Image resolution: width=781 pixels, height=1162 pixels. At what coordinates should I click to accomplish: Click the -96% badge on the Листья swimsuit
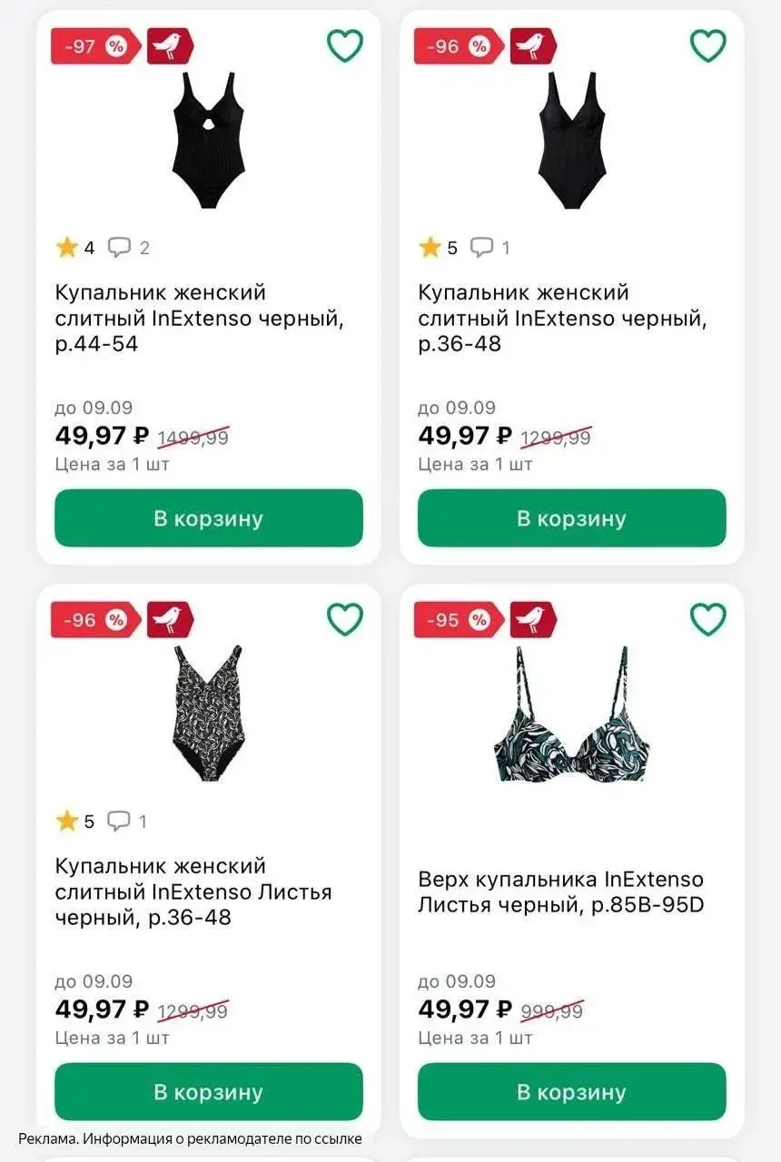96,620
